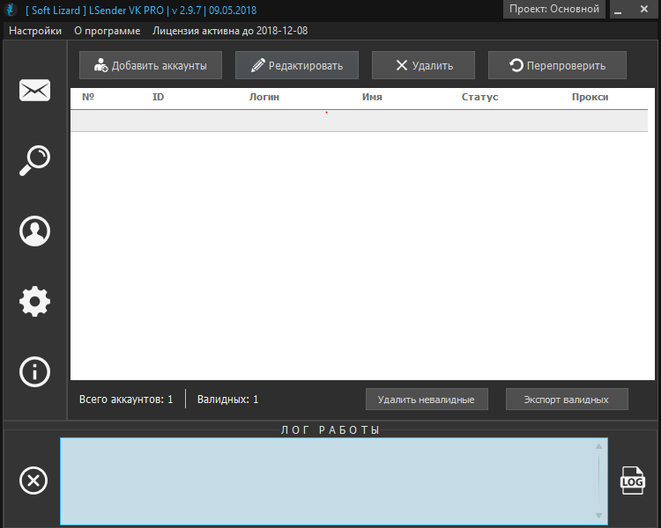The width and height of the screenshot is (661, 528).
Task: Open the О программе menu
Action: [x=107, y=31]
